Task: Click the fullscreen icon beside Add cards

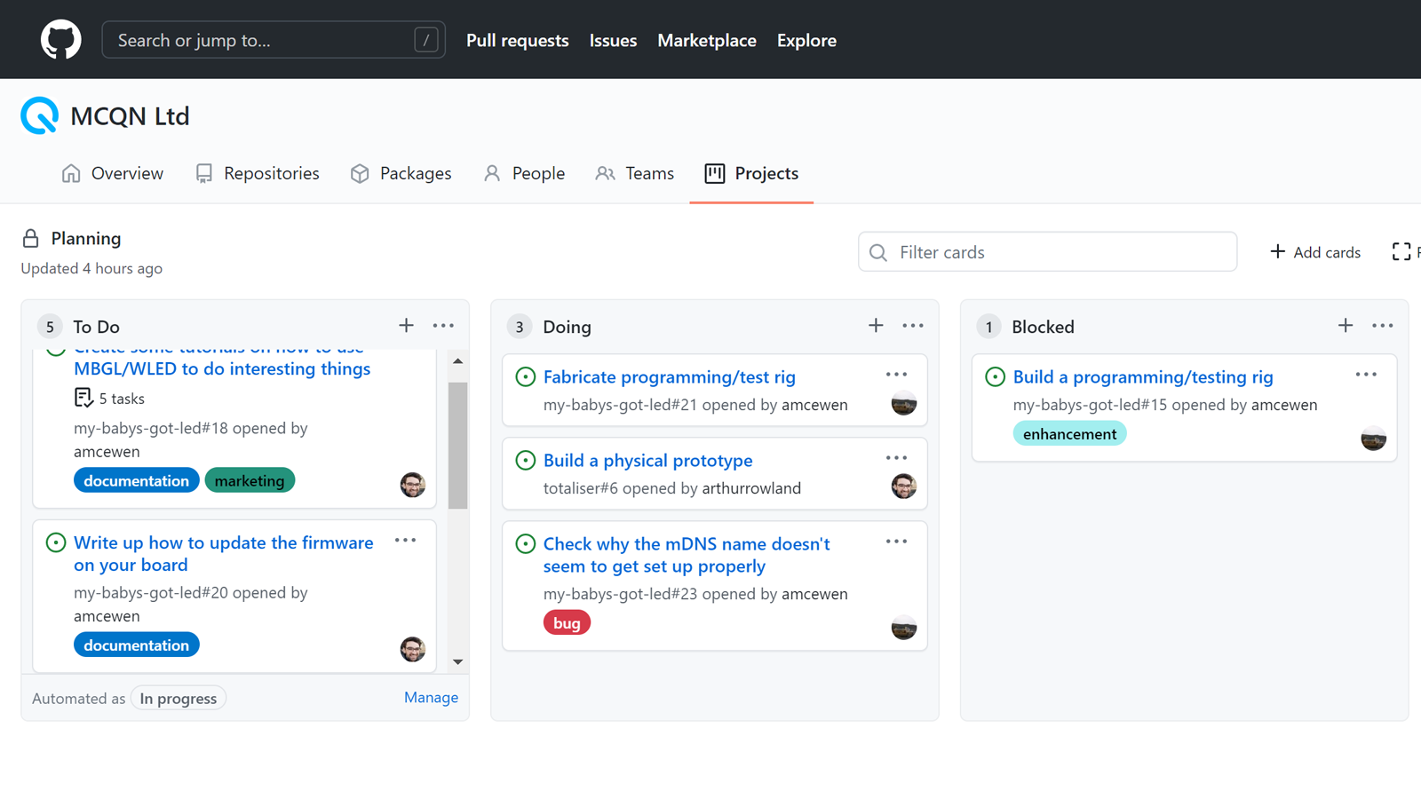Action: point(1401,252)
